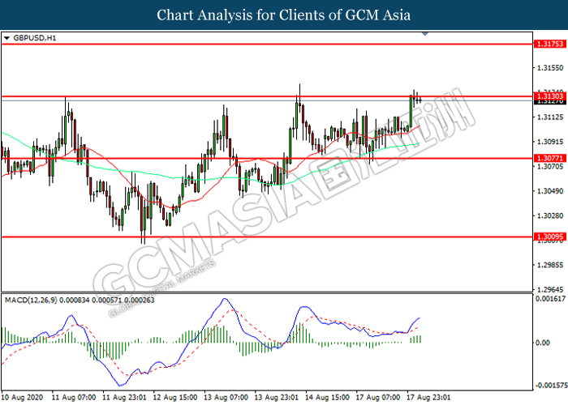Click the 1.30490 price axis value
This screenshot has height=405, width=568.
pos(550,191)
